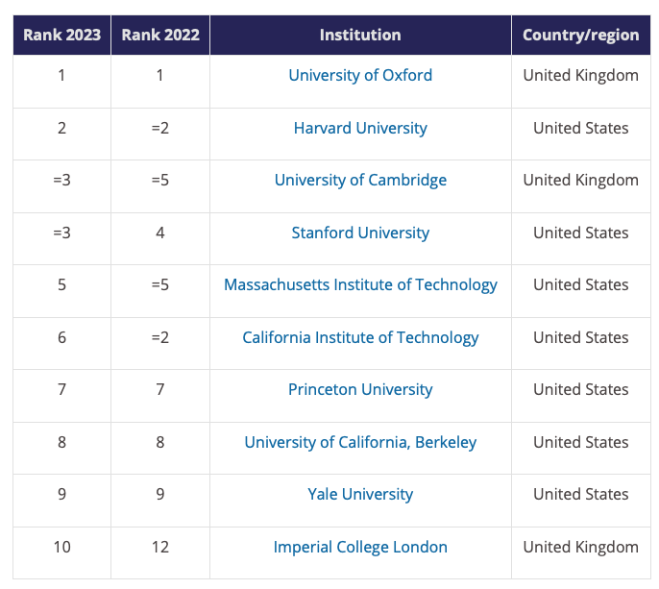Click the Imperial College London link

[360, 547]
